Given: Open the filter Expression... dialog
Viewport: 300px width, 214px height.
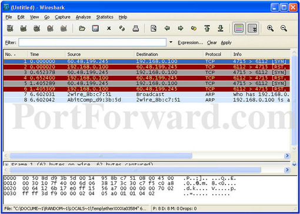Looking at the screenshot, I should coord(190,42).
